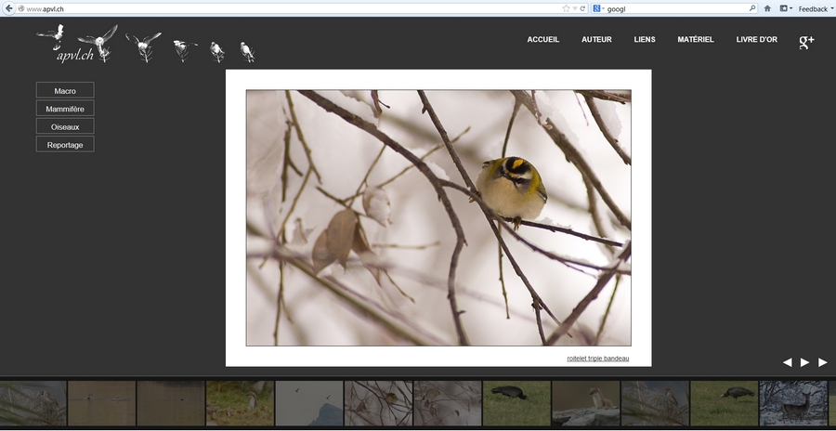Open the ACCUEIL menu item
Viewport: 836px width, 431px height.
[542, 40]
